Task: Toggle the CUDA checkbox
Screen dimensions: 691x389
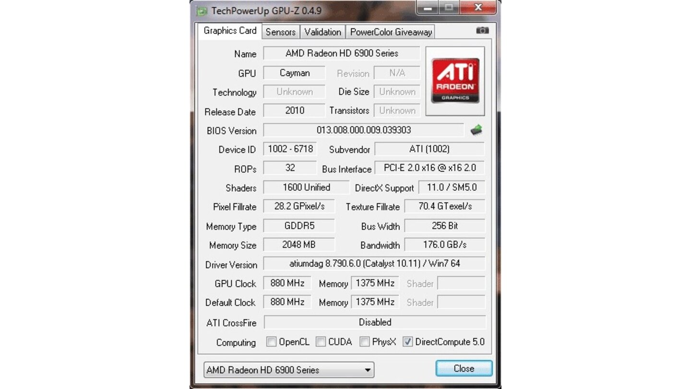Action: click(321, 342)
